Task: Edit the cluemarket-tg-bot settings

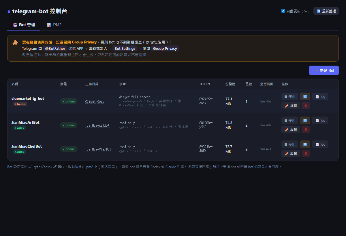Action: click(291, 106)
